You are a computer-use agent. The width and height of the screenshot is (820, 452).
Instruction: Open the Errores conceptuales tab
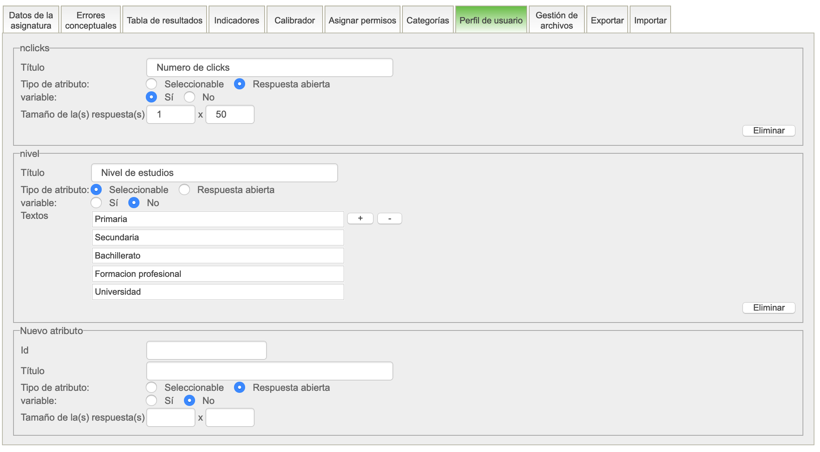pos(91,20)
